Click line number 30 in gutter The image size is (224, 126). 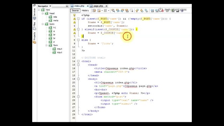(x=73, y=118)
